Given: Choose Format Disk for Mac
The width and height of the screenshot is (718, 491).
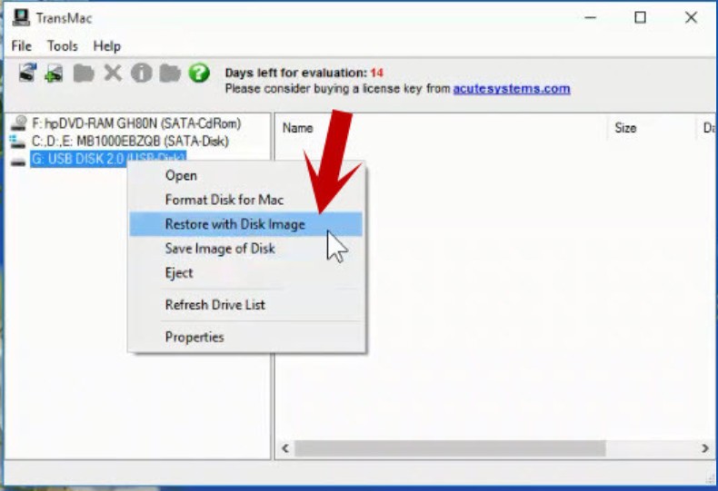Looking at the screenshot, I should 224,200.
